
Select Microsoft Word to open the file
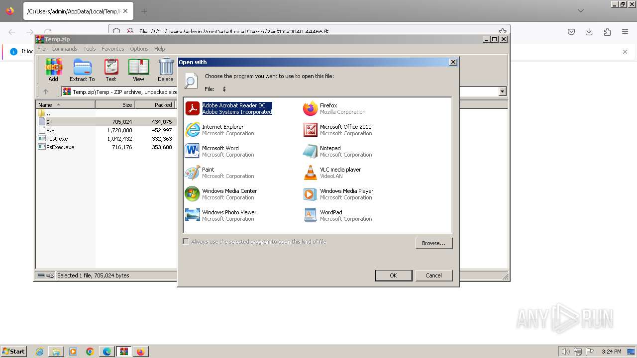point(219,151)
